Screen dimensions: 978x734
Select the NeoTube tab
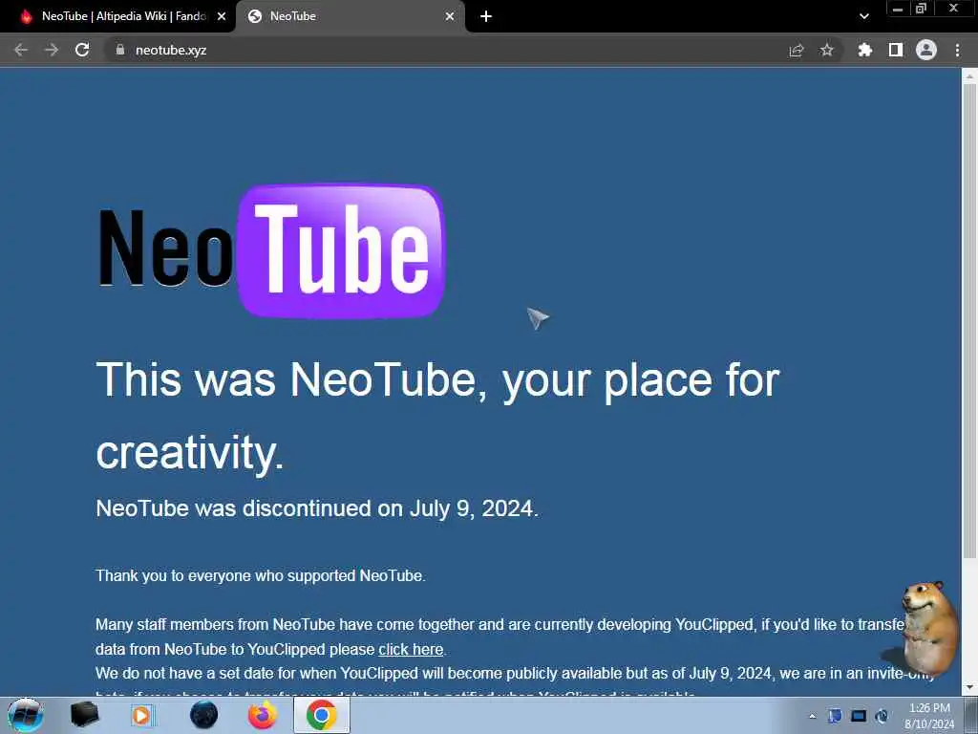(350, 16)
